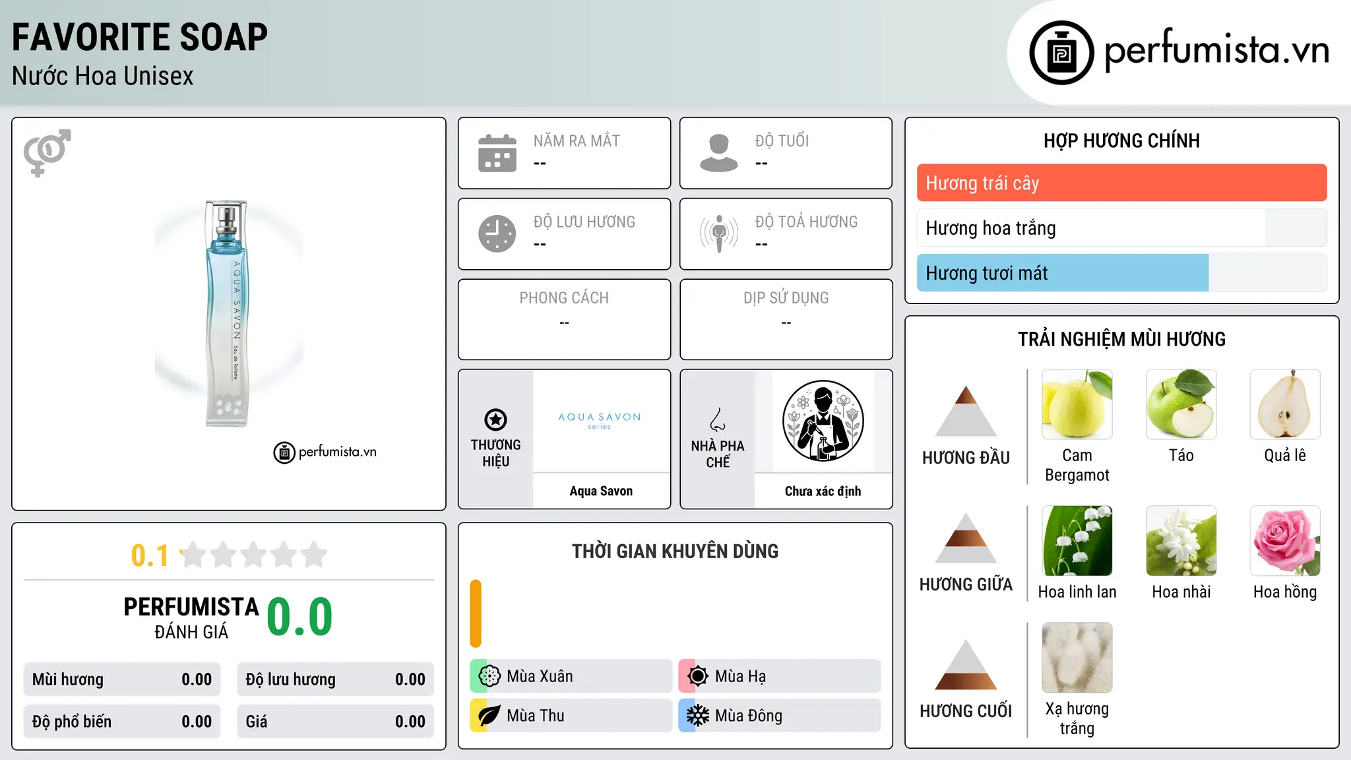
Task: Click the ĐỘ TOẢ HƯƠNG label
Action: [x=806, y=222]
